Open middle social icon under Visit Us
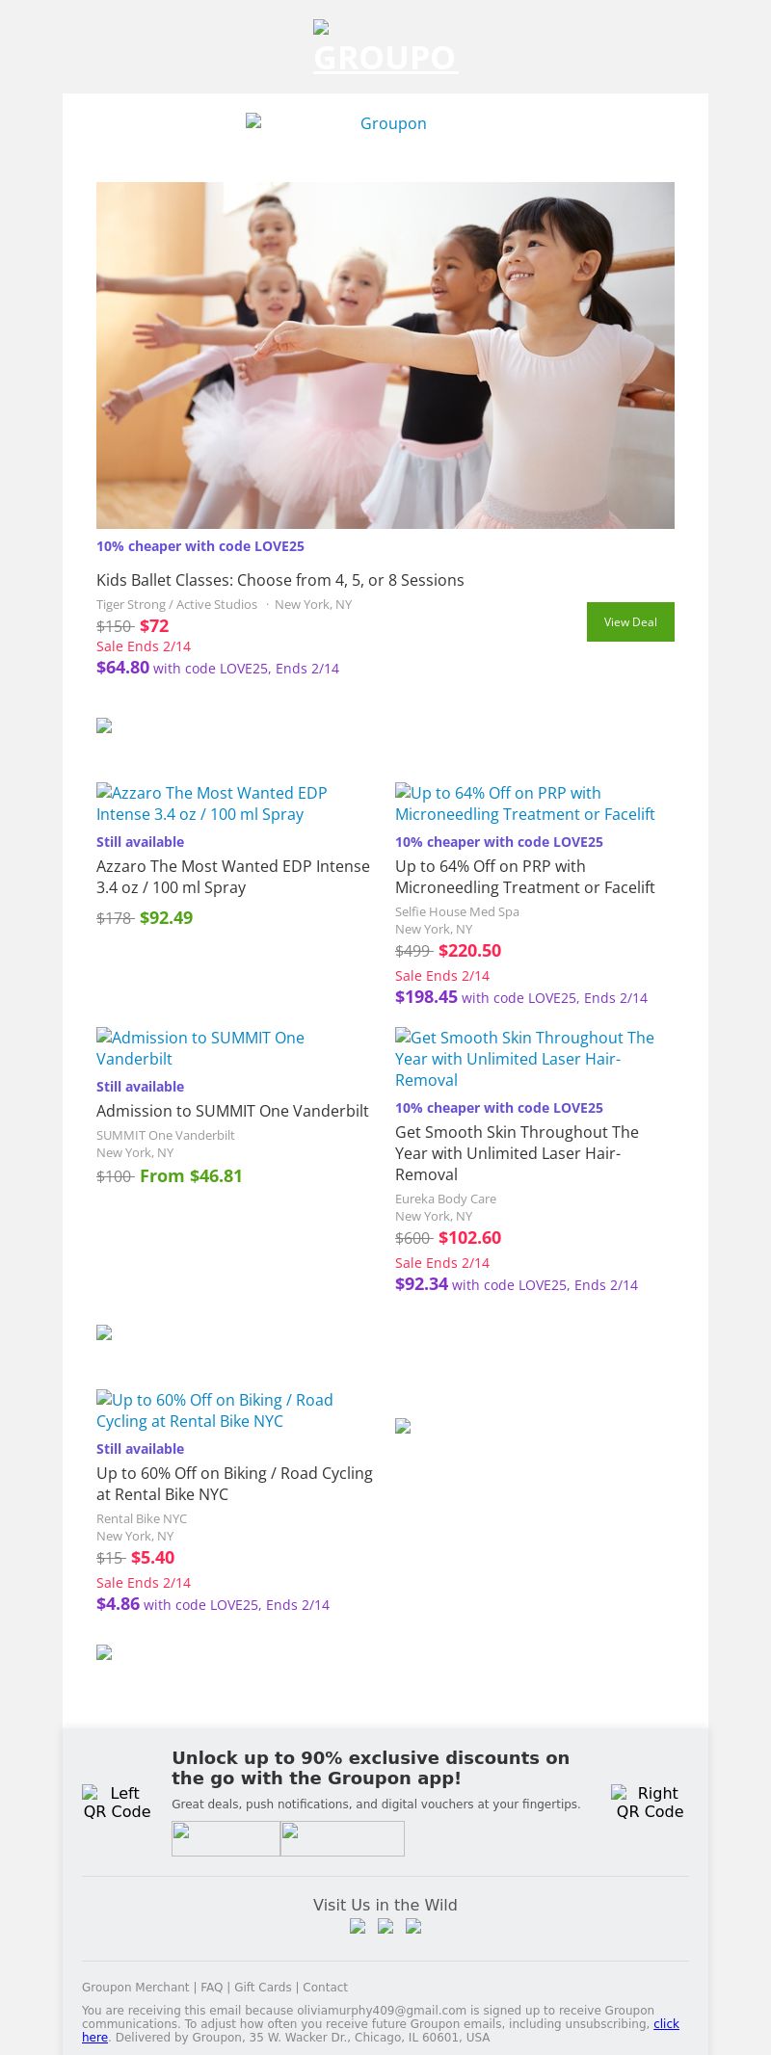This screenshot has width=771, height=2055. tap(385, 1926)
